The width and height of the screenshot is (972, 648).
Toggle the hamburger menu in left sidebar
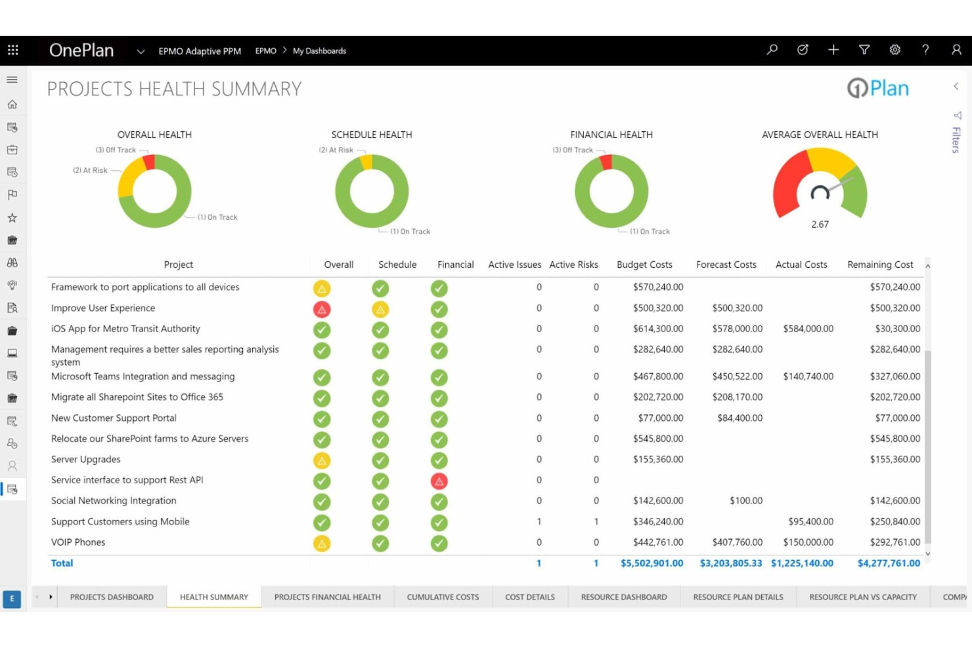12,79
